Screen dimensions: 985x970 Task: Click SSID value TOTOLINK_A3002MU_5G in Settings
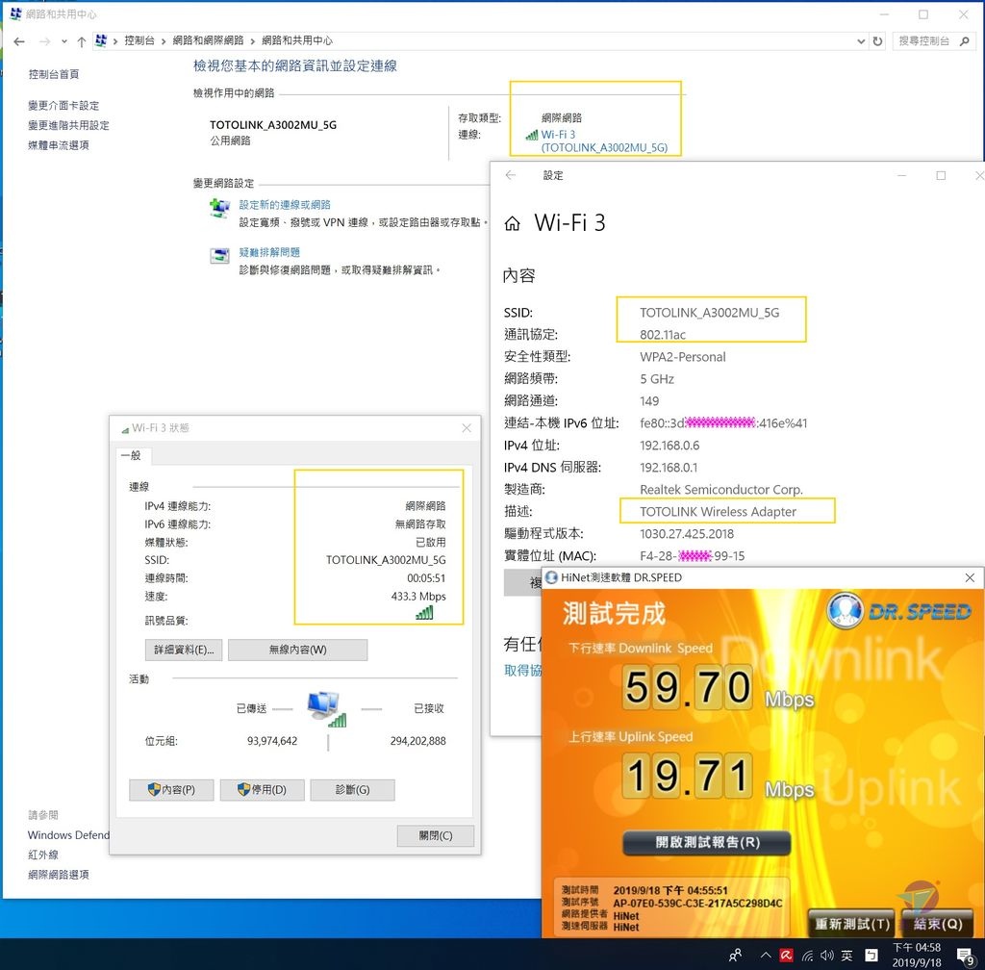tap(709, 312)
